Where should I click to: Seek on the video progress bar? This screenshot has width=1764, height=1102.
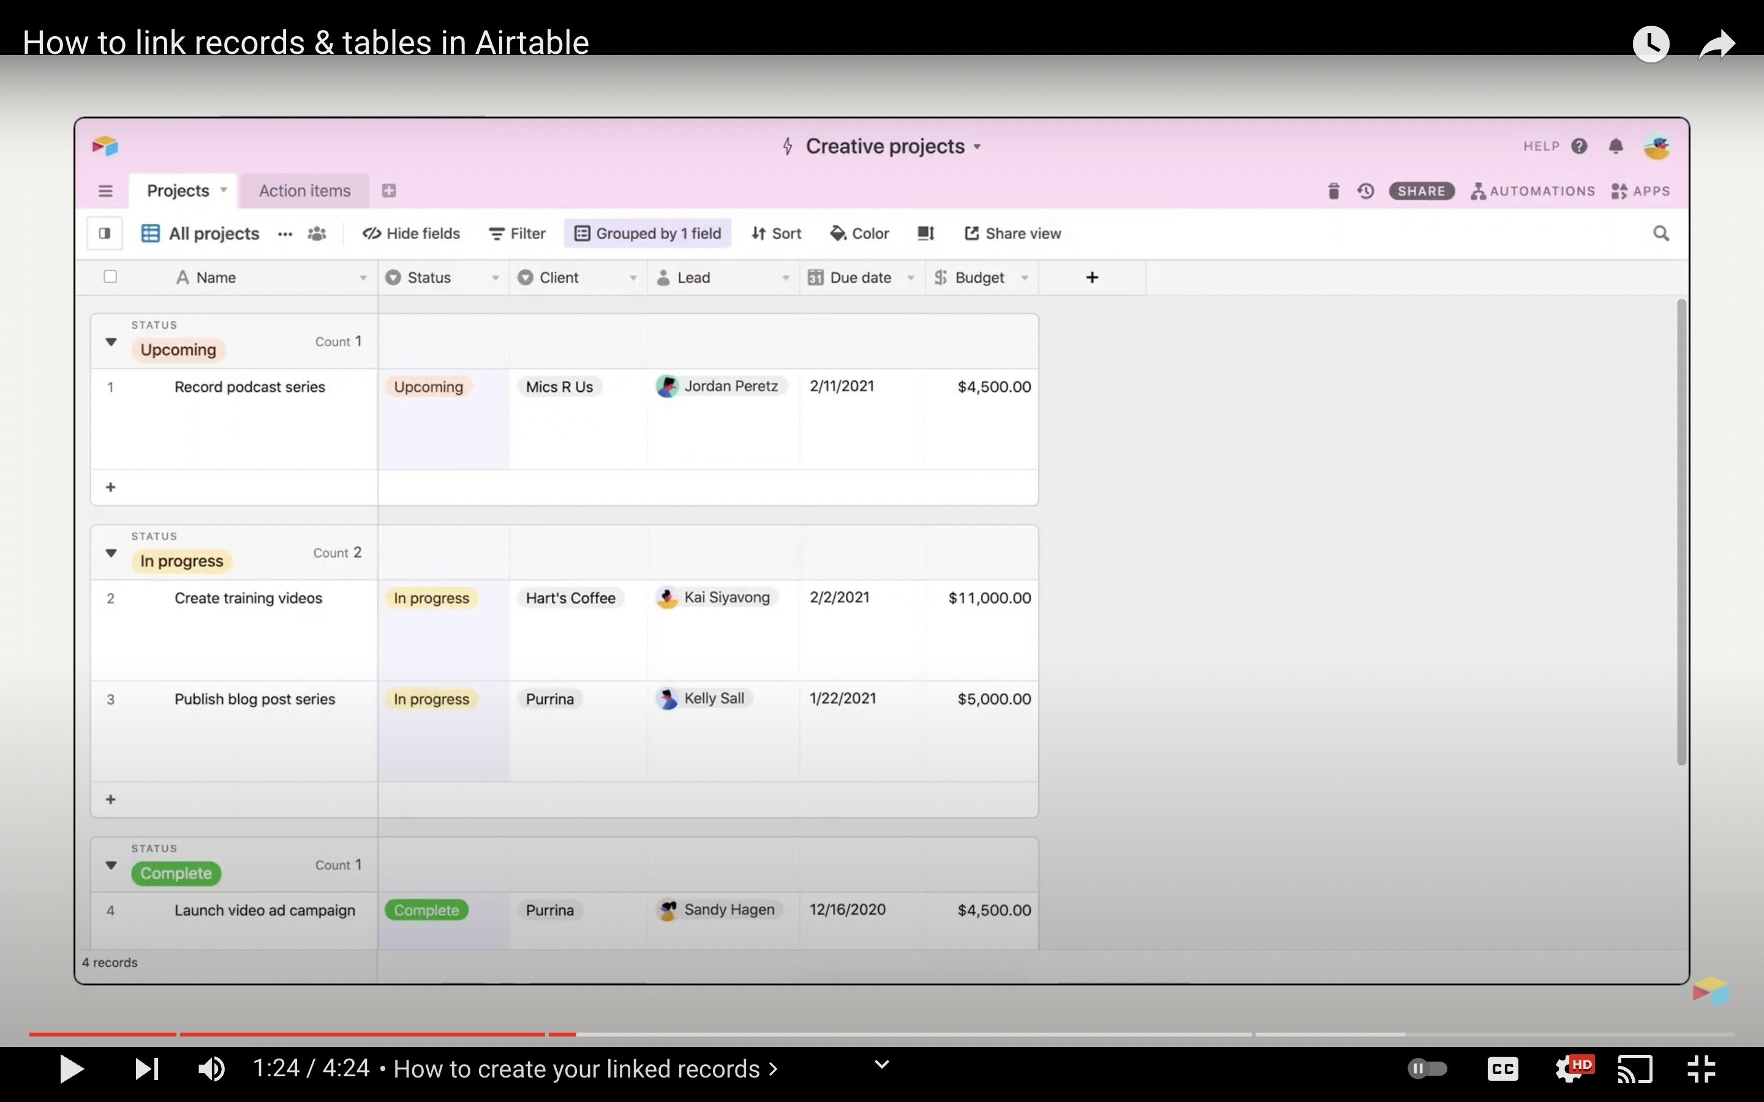click(881, 1033)
